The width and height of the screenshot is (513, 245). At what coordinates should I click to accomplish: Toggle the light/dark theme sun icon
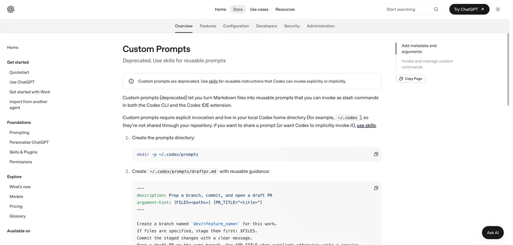click(498, 9)
